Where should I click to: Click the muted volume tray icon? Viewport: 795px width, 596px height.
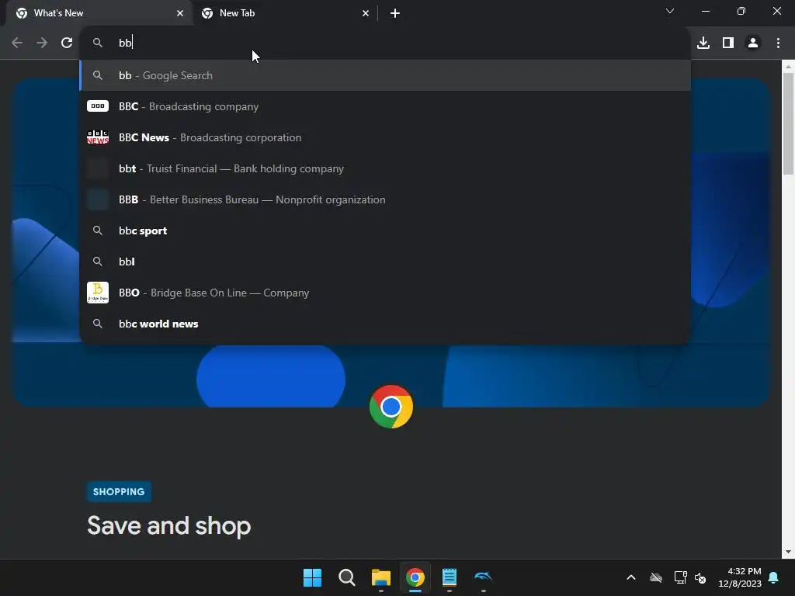point(700,577)
